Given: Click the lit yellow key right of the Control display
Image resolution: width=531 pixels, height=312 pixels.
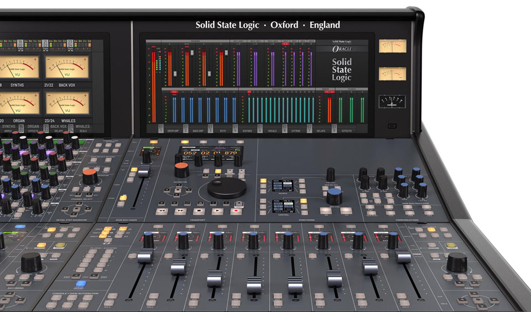Looking at the screenshot, I should tap(304, 201).
